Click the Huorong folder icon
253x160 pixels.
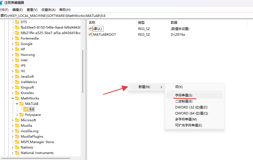[17, 55]
